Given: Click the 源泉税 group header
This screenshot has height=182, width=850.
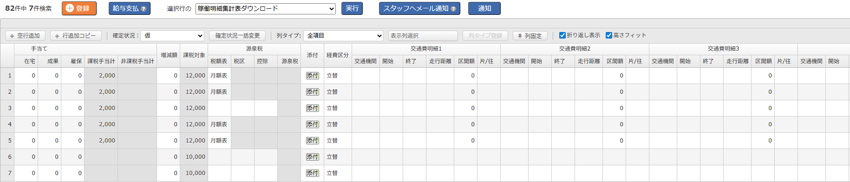Looking at the screenshot, I should click(x=254, y=49).
